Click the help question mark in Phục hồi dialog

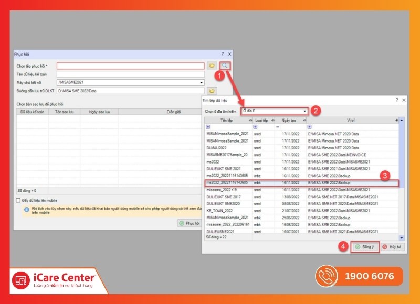click(x=223, y=54)
